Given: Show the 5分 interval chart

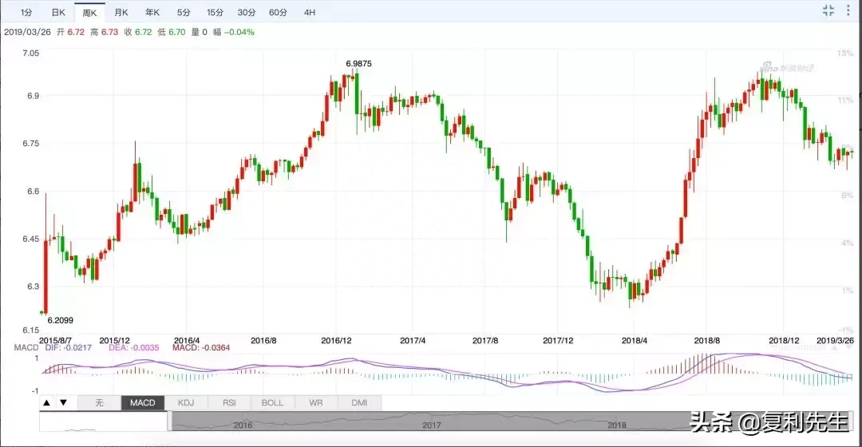Looking at the screenshot, I should (184, 13).
